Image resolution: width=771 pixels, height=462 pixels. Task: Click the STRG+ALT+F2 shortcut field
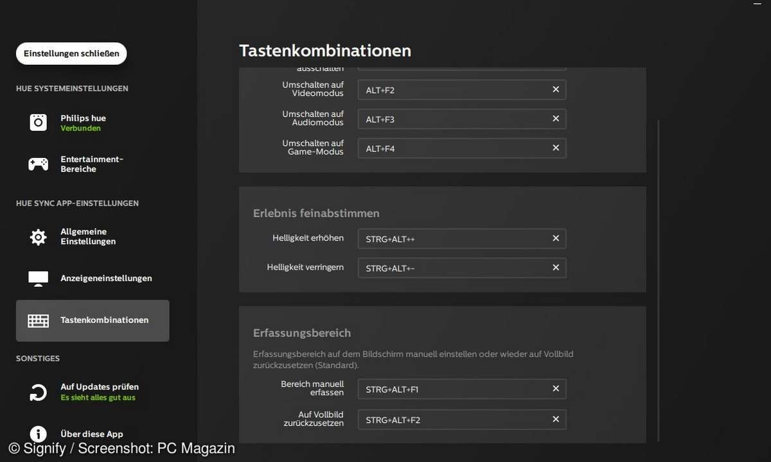tap(462, 420)
